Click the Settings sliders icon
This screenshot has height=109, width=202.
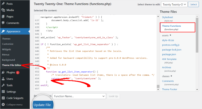[x=3, y=92]
